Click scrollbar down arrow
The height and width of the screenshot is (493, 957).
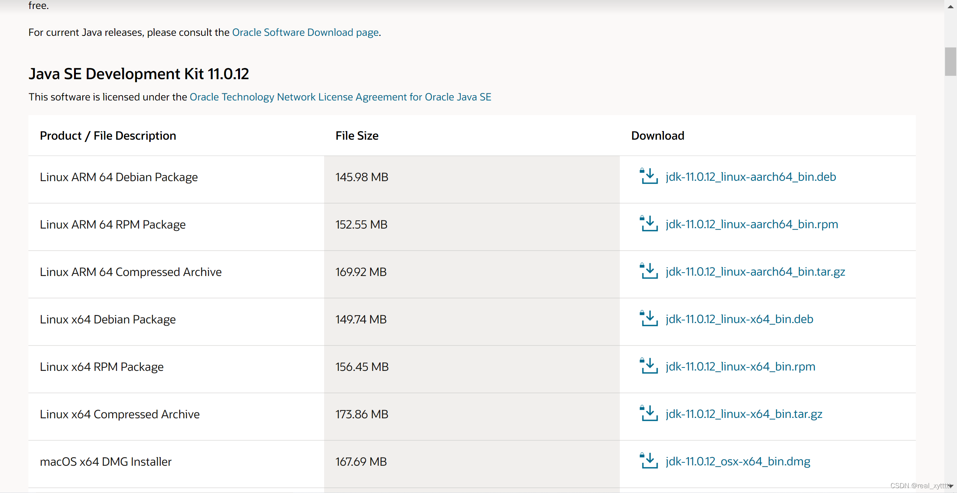(951, 486)
